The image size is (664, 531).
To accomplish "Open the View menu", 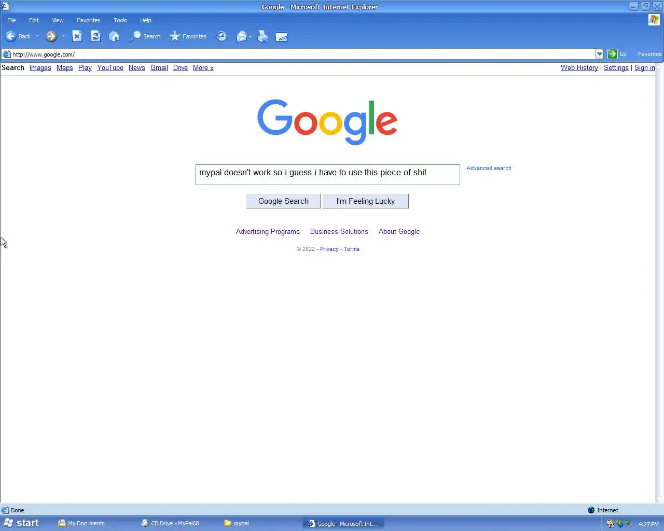I will [58, 20].
